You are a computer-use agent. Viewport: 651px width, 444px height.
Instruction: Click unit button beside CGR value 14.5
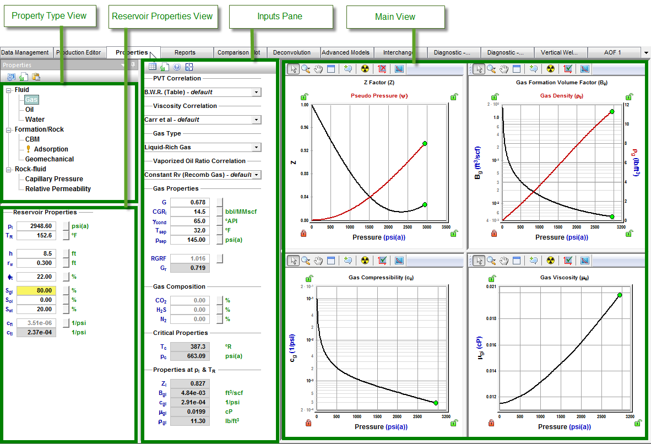point(219,212)
